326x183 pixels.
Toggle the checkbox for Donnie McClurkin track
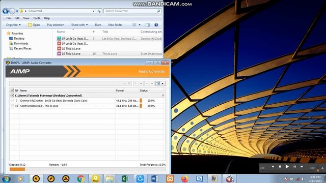[x=12, y=101]
